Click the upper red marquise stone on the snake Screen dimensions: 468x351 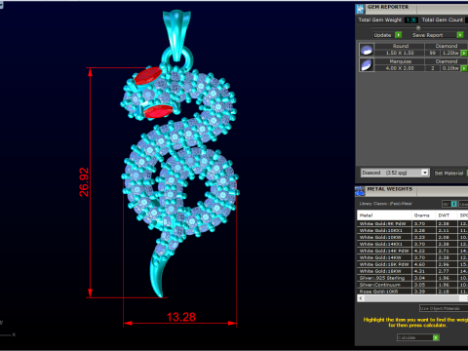[148, 76]
